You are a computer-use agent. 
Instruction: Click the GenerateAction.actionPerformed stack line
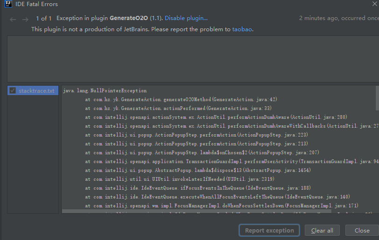(x=178, y=108)
